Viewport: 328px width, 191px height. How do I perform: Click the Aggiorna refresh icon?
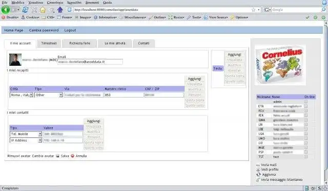click(258, 174)
